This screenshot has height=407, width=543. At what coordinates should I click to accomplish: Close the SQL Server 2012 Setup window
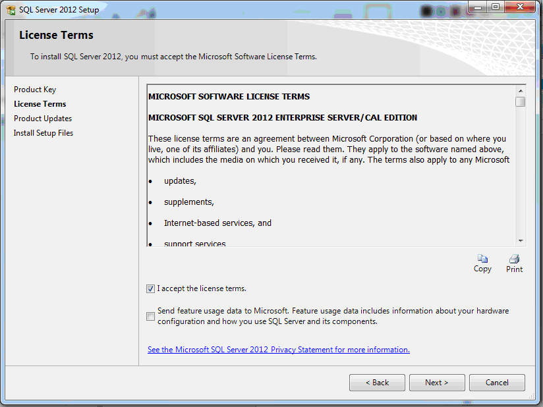(x=520, y=7)
